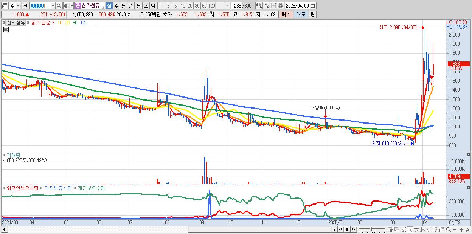Viewport: 472px width, 234px height.
Task: Click the 호가 quote label
Action: [x=168, y=14]
